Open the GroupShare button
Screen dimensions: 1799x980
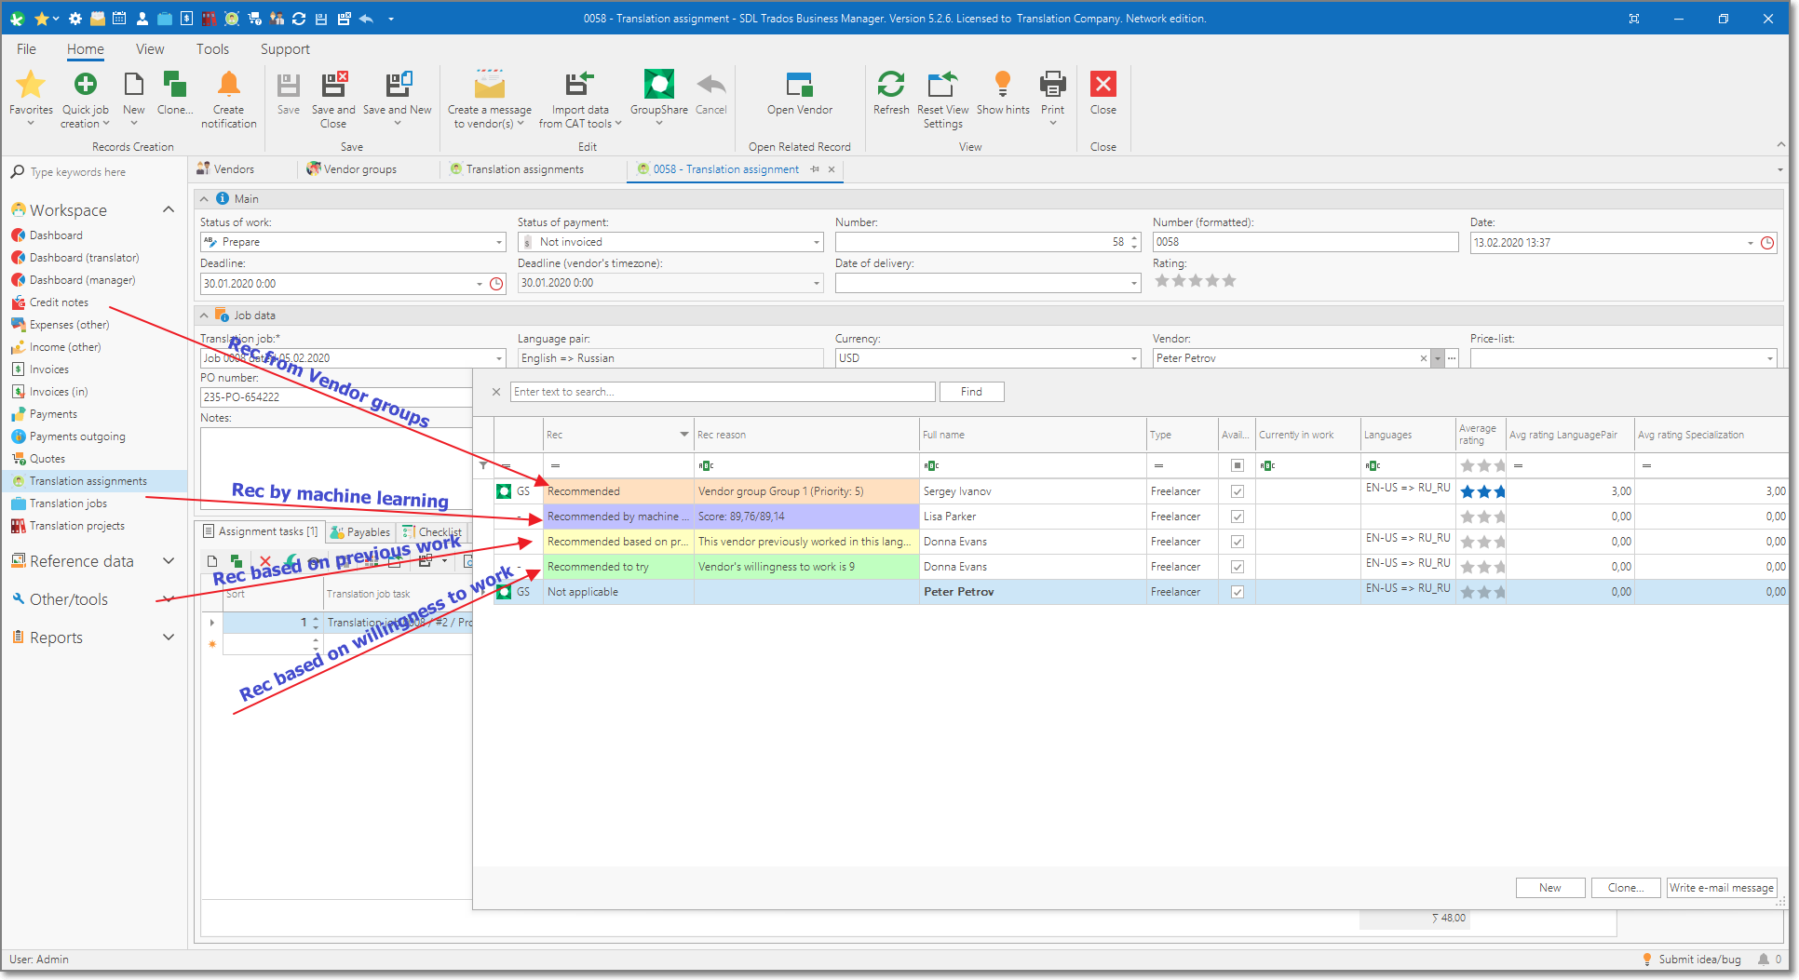pos(659,97)
